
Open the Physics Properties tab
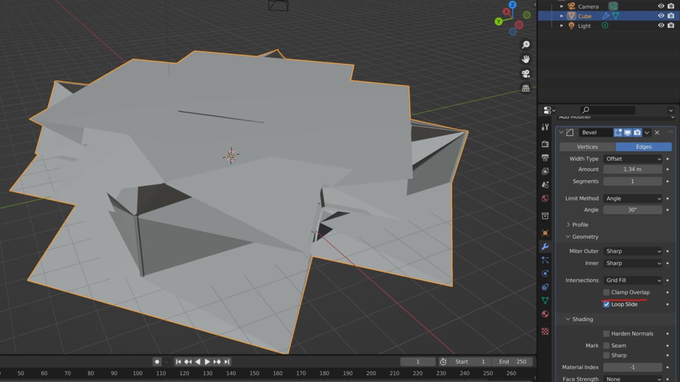tap(545, 273)
